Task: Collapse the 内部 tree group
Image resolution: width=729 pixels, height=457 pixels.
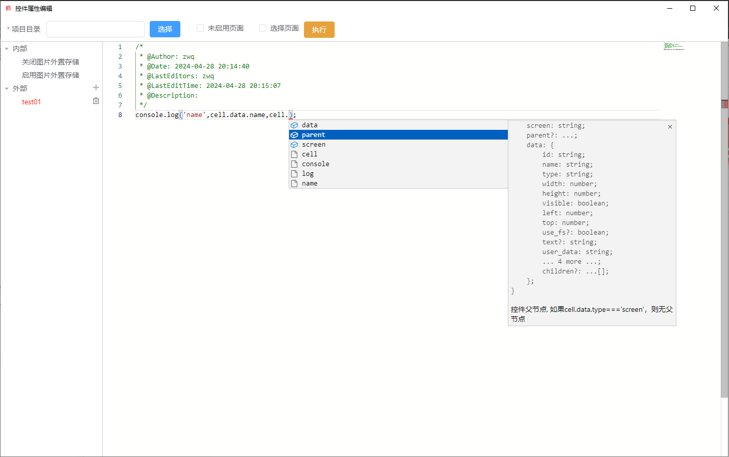Action: (x=7, y=49)
